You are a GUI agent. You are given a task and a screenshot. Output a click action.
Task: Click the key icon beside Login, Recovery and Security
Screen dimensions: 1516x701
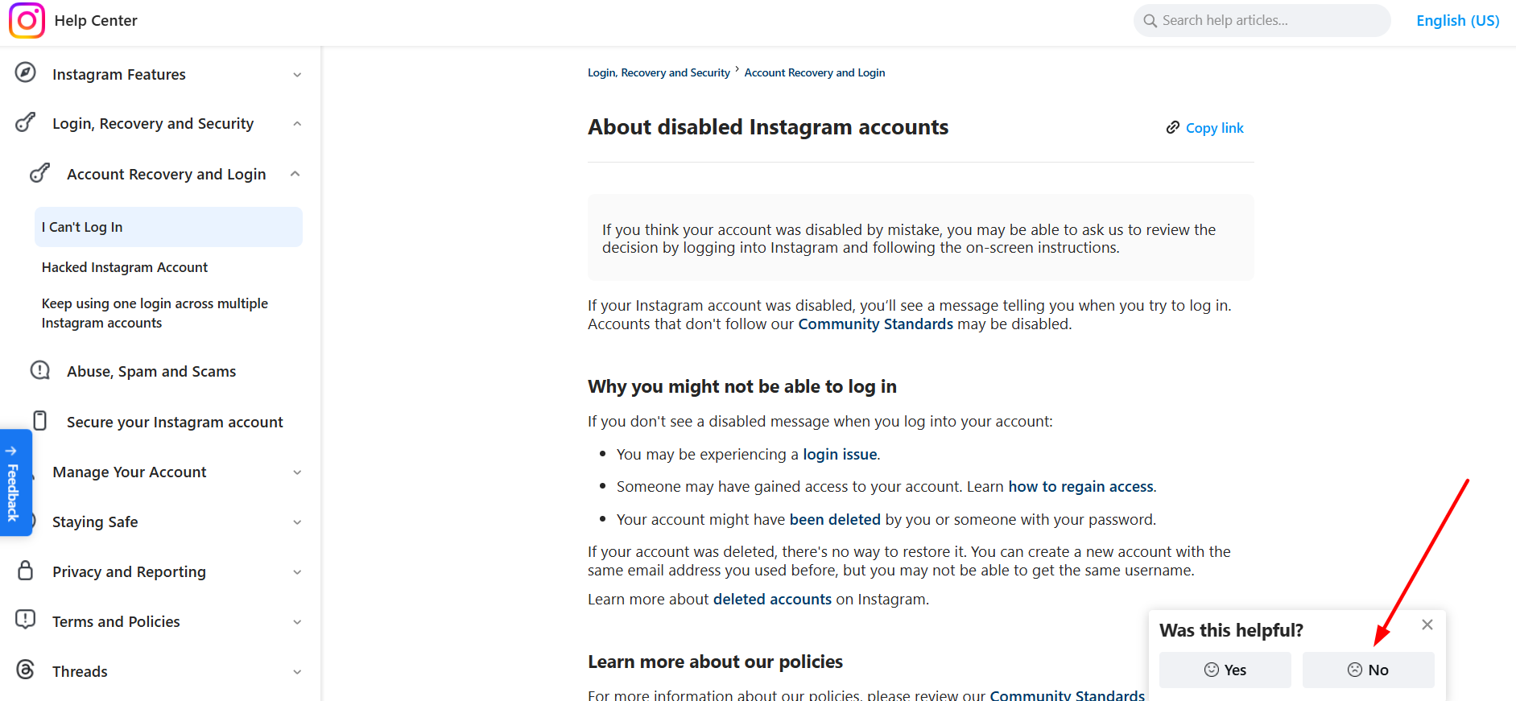[26, 122]
